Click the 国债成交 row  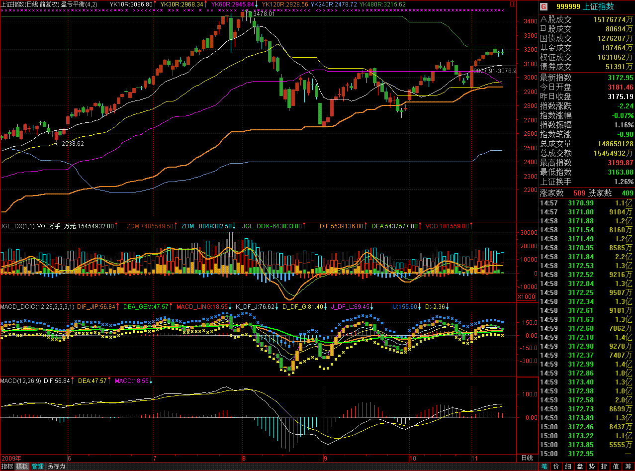coord(587,38)
